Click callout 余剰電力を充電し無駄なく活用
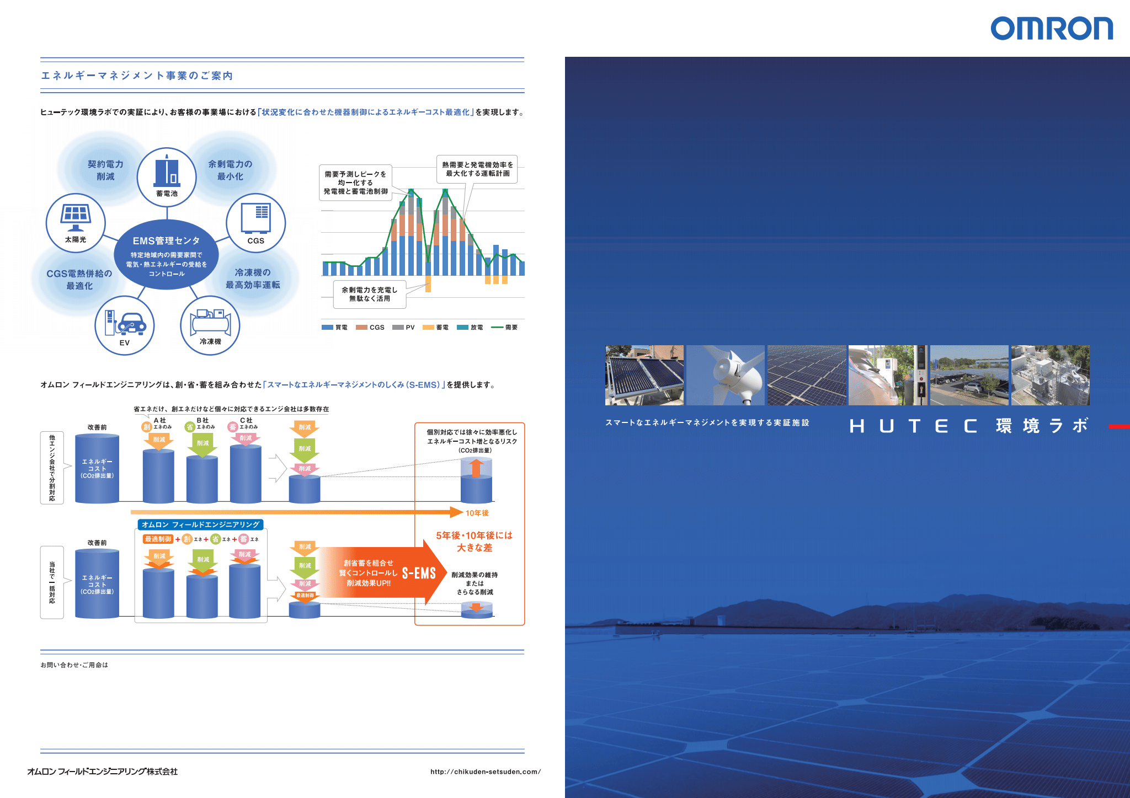The image size is (1130, 798). 370,294
